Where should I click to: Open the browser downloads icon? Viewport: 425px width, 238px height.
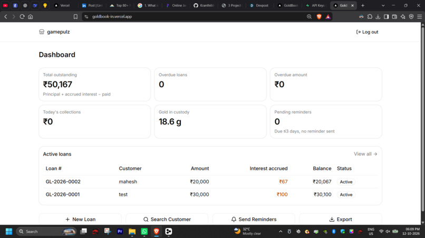[x=378, y=17]
